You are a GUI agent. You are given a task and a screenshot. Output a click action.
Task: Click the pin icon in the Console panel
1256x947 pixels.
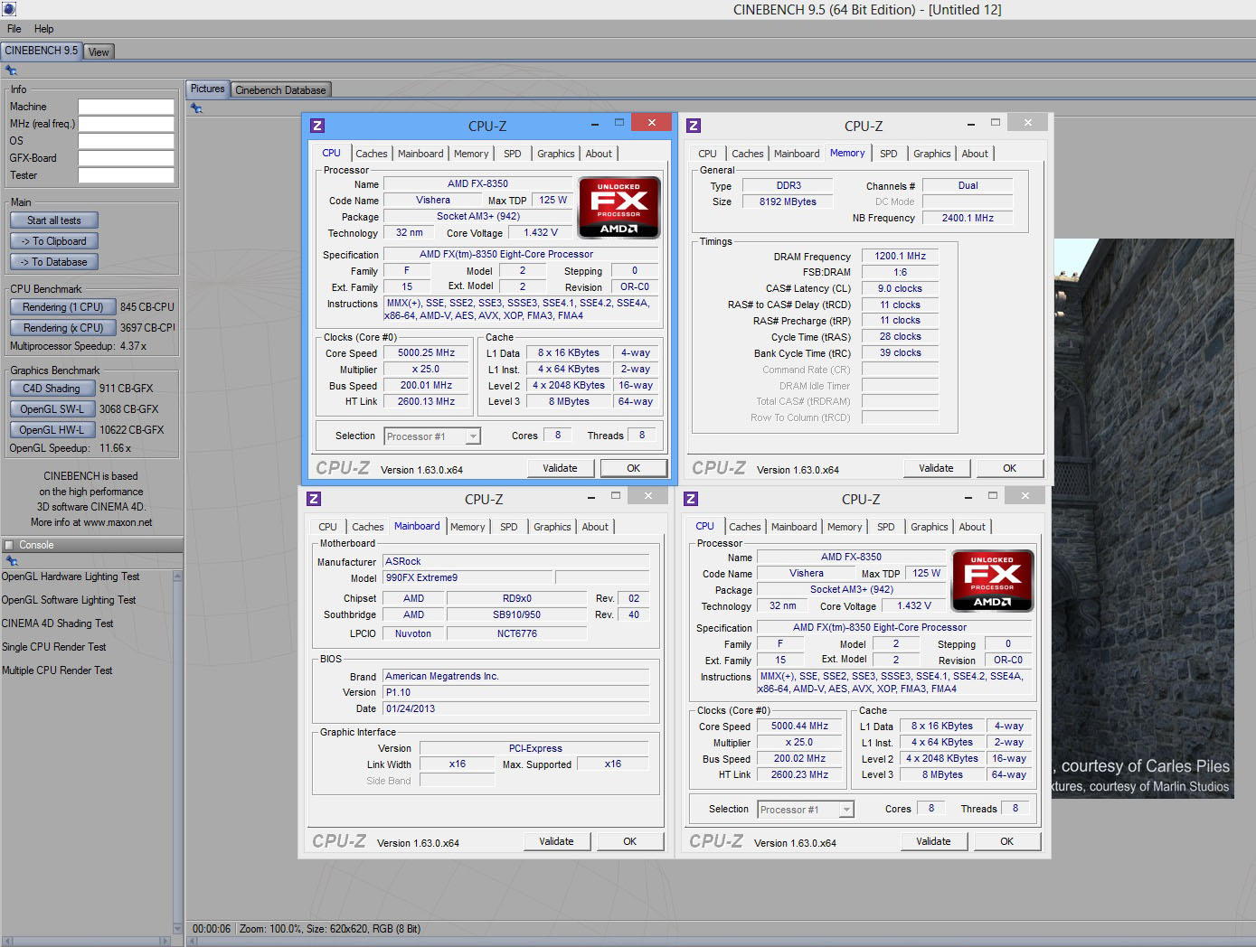point(12,561)
